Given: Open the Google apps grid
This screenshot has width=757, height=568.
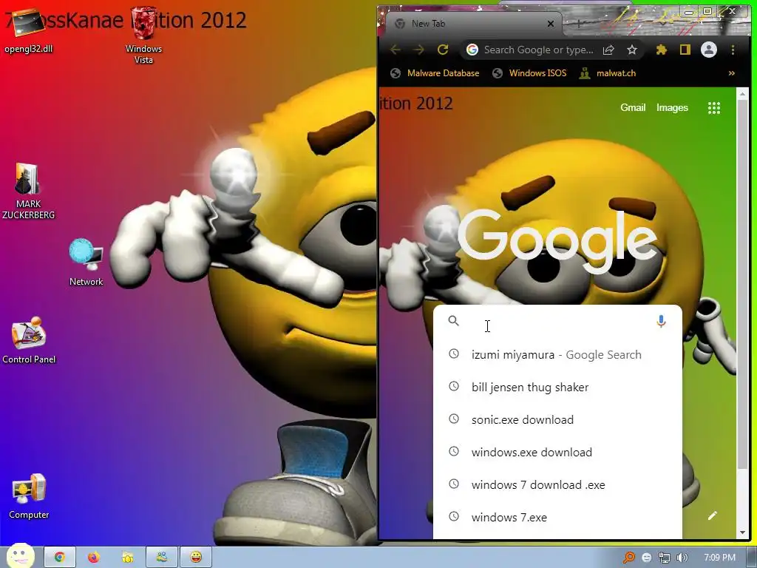Looking at the screenshot, I should click(x=714, y=108).
